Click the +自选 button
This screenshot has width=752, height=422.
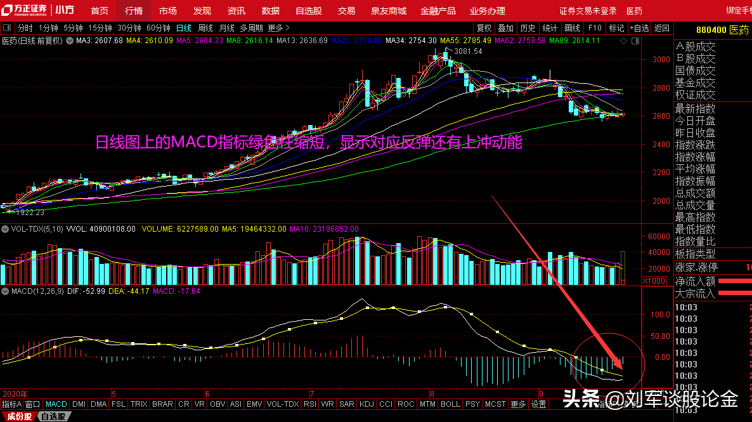click(639, 29)
